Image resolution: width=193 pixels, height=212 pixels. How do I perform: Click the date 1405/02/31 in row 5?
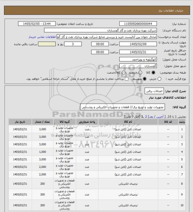pyautogui.click(x=20, y=159)
